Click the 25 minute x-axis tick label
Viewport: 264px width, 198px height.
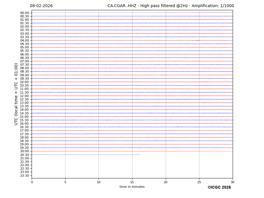(x=199, y=182)
